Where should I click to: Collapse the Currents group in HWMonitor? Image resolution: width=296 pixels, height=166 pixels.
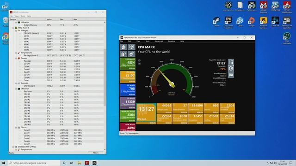coord(16,83)
